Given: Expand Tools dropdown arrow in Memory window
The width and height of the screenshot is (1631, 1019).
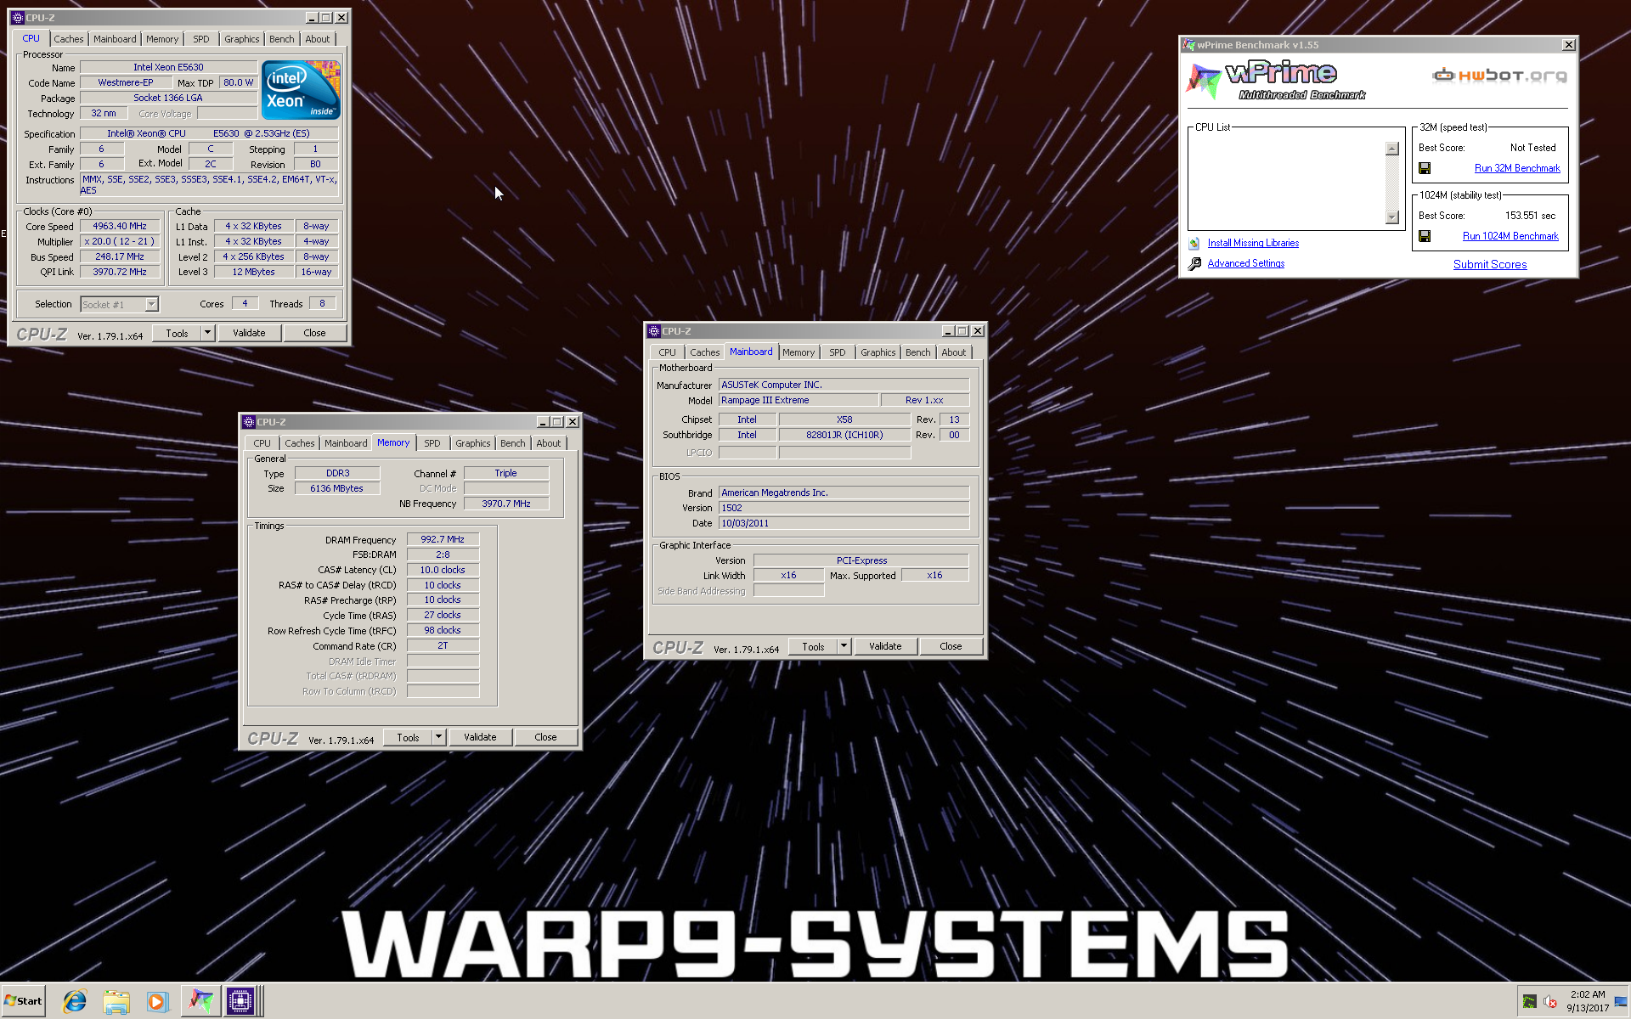Looking at the screenshot, I should point(438,737).
